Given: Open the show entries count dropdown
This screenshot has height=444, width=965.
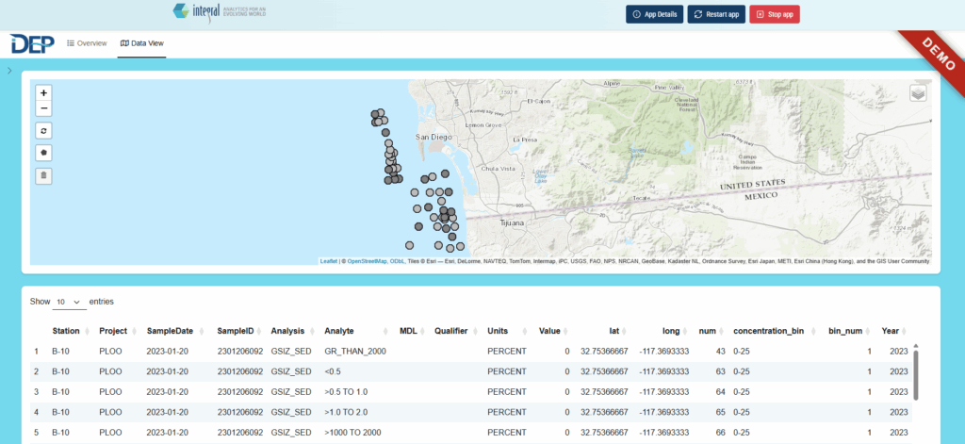Looking at the screenshot, I should (x=68, y=302).
